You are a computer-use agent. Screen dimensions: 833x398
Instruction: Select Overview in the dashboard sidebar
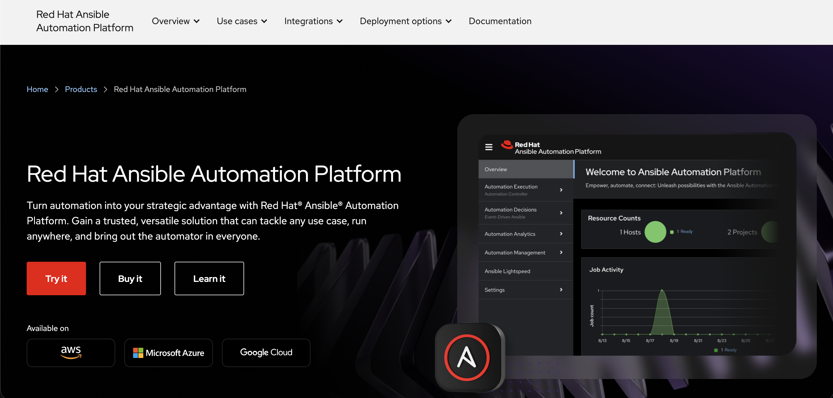526,169
